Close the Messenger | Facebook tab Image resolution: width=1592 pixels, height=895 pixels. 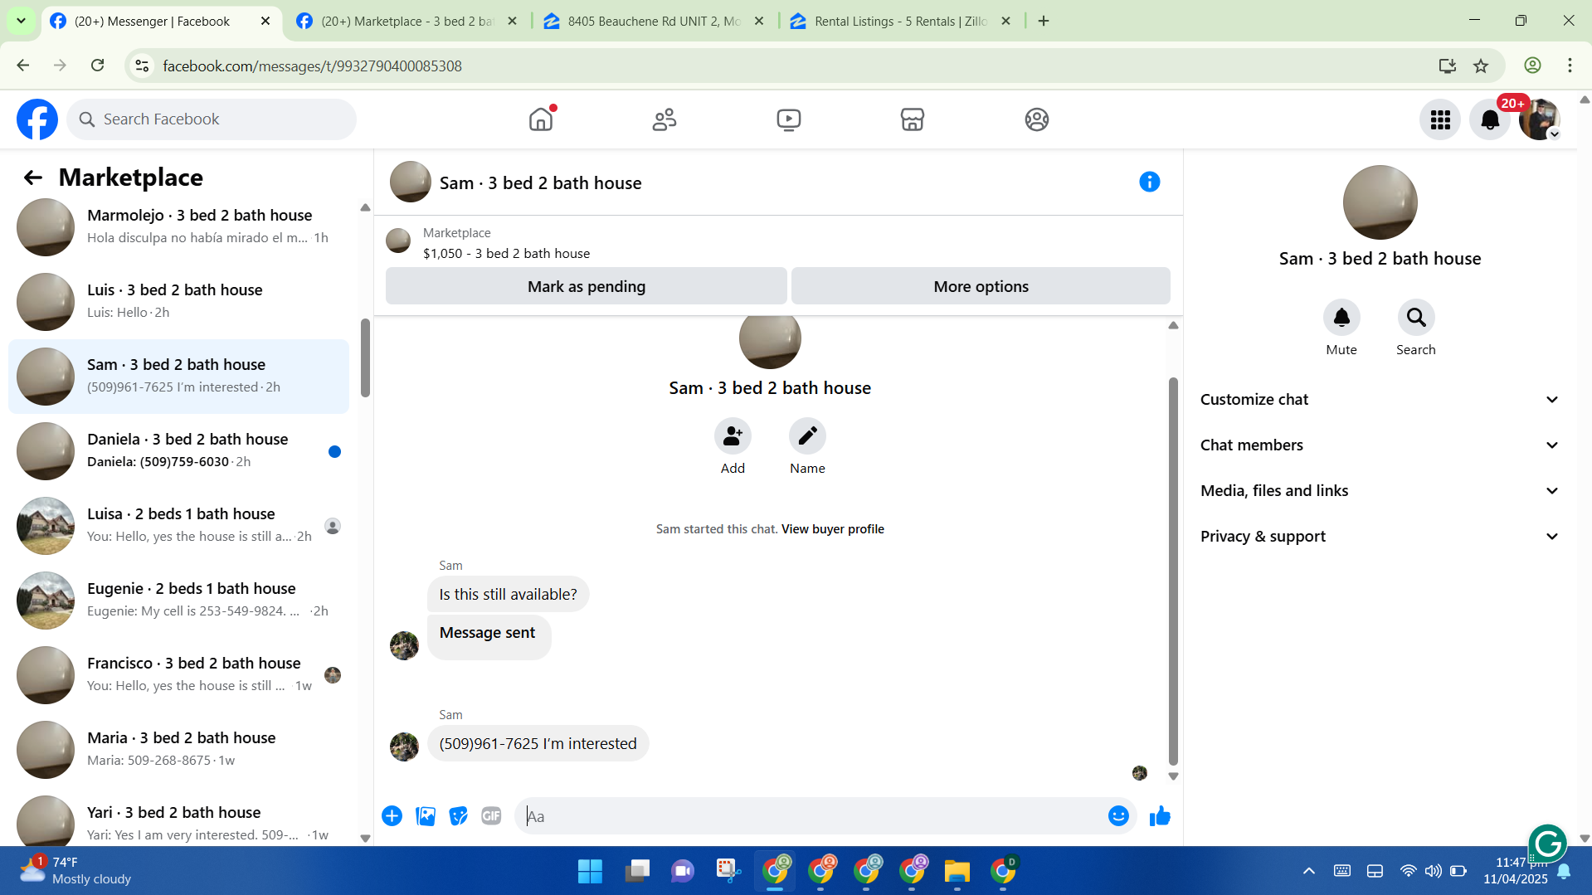click(x=265, y=22)
